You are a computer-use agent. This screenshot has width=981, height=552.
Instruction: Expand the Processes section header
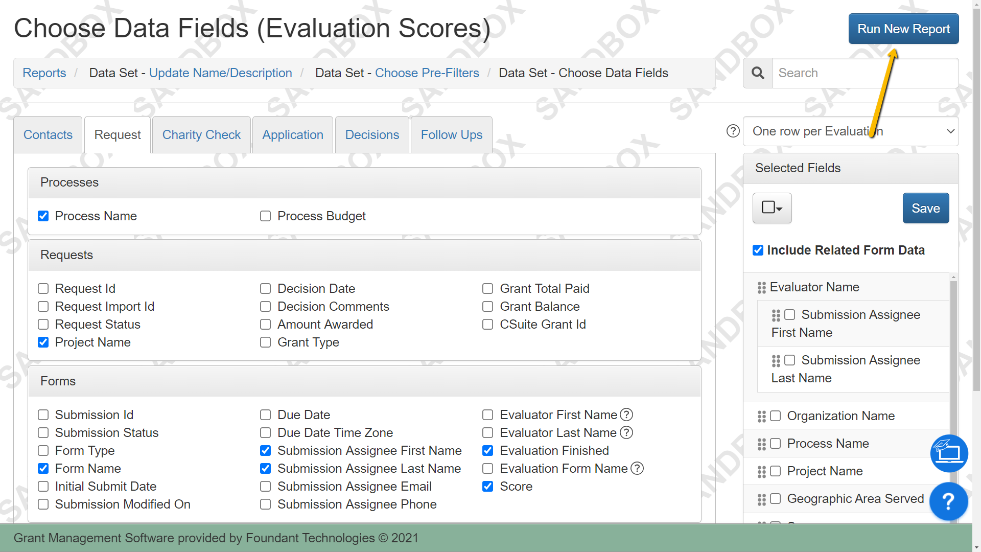[69, 182]
